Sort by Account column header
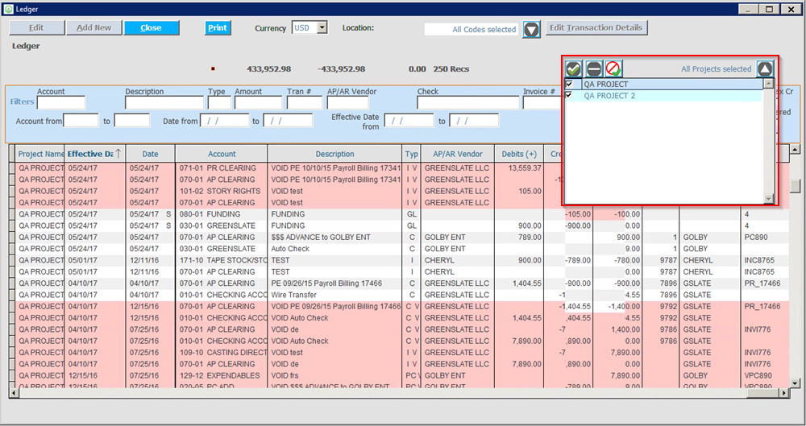Viewport: 806px width, 426px height. [222, 154]
